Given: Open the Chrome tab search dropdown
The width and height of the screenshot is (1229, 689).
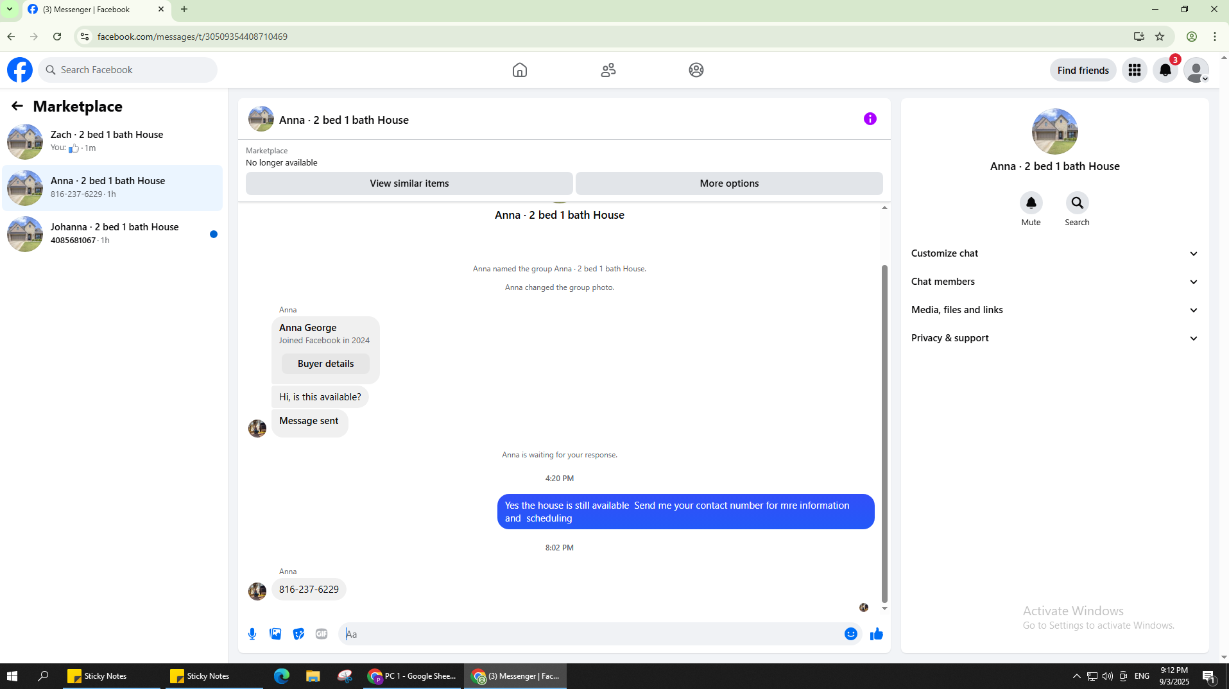Looking at the screenshot, I should [10, 9].
